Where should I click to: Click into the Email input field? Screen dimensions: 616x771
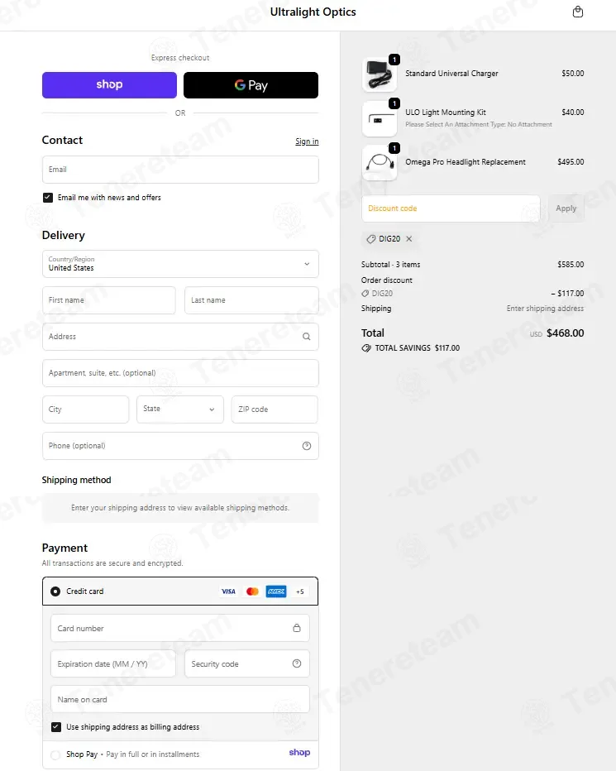click(x=180, y=170)
